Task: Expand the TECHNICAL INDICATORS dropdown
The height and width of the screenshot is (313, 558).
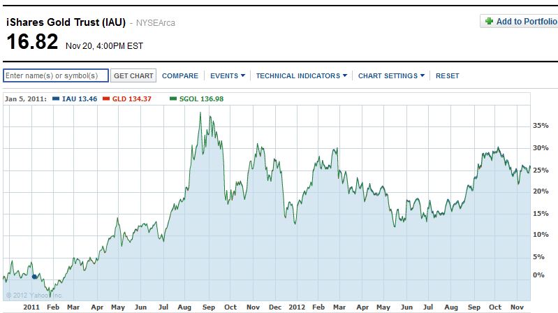Action: click(x=302, y=76)
